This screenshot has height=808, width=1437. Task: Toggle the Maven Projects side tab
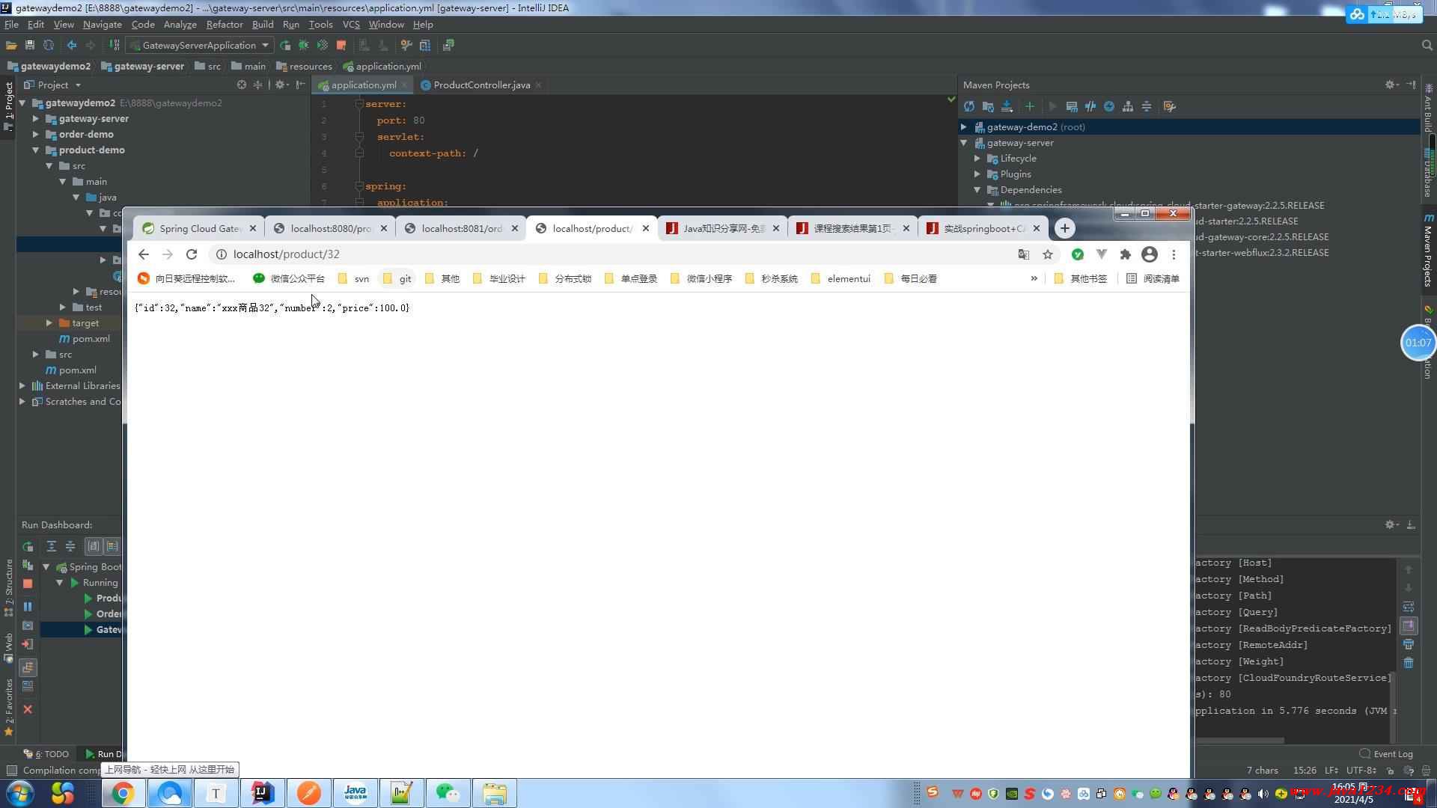(x=1428, y=251)
